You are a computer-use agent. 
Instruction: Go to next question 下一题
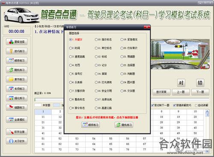200,92
